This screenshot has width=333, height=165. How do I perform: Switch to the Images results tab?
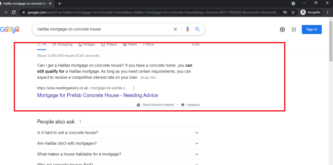87,44
